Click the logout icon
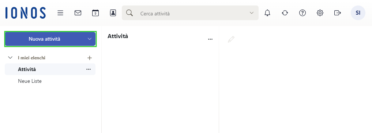The width and height of the screenshot is (372, 133). pos(337,13)
